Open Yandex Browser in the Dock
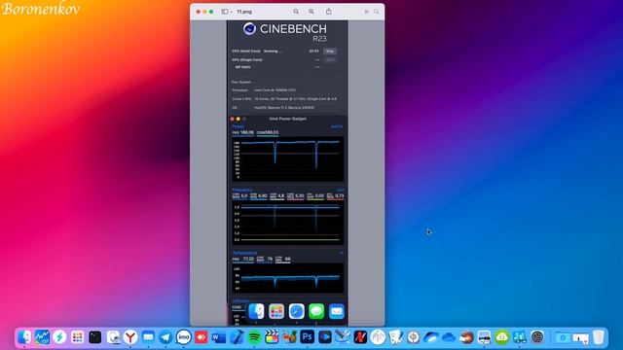 130,337
